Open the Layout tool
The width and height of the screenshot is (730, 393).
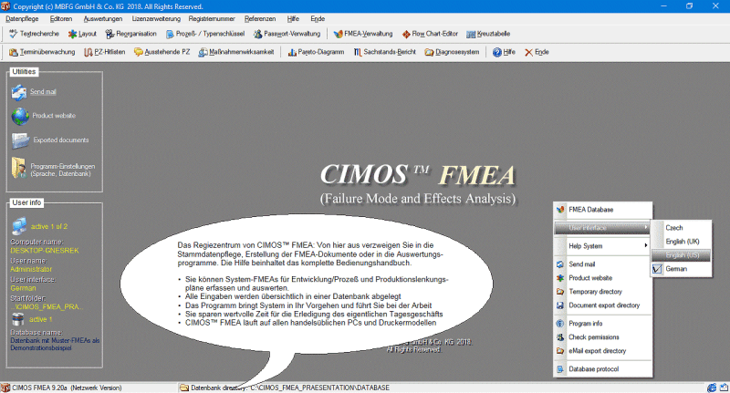coord(82,34)
